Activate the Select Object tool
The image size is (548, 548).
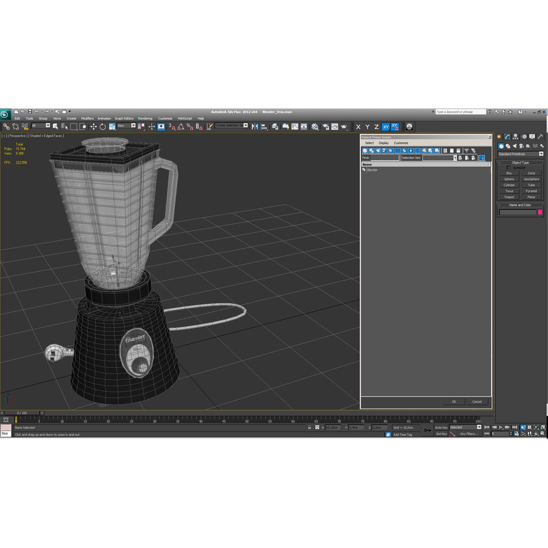[x=55, y=126]
